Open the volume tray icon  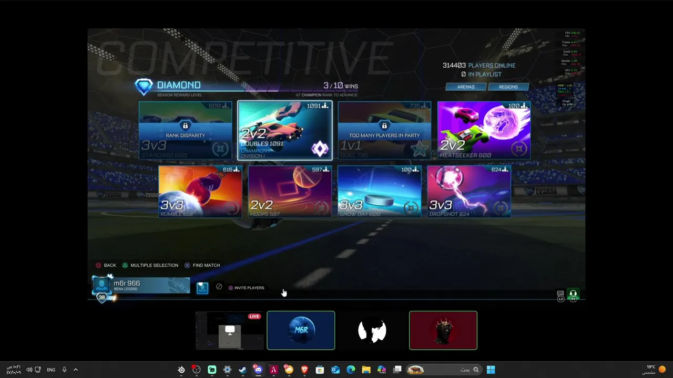click(x=29, y=370)
